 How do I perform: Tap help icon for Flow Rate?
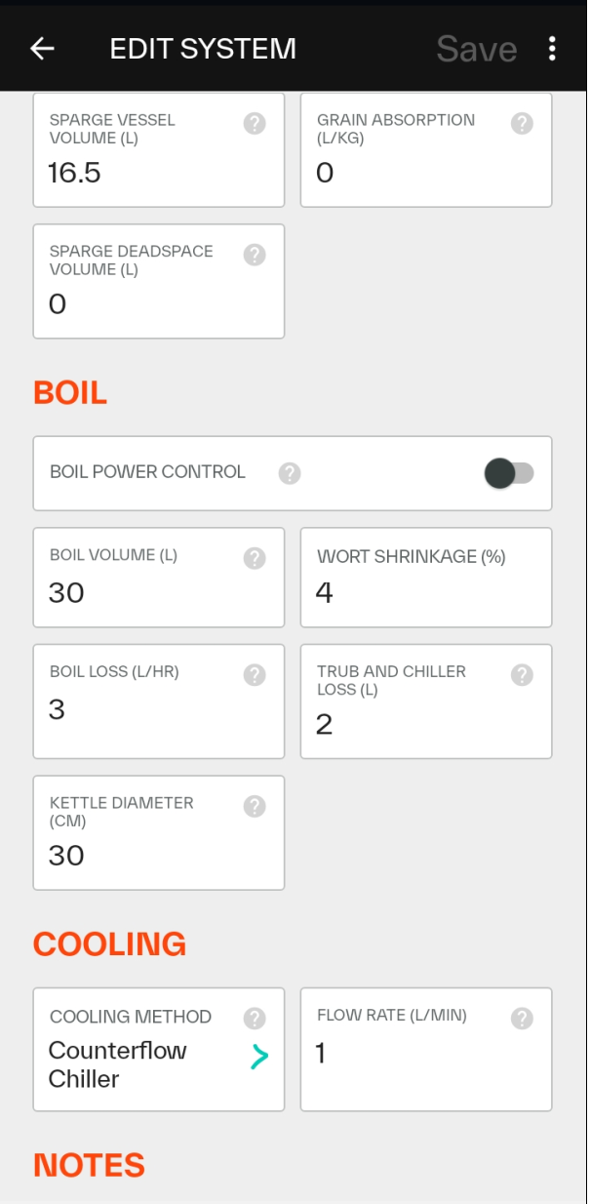coord(522,1019)
